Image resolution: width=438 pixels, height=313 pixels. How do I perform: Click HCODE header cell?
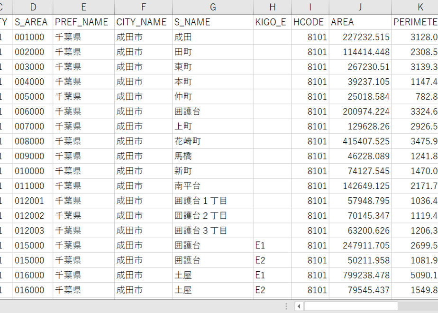click(x=310, y=22)
